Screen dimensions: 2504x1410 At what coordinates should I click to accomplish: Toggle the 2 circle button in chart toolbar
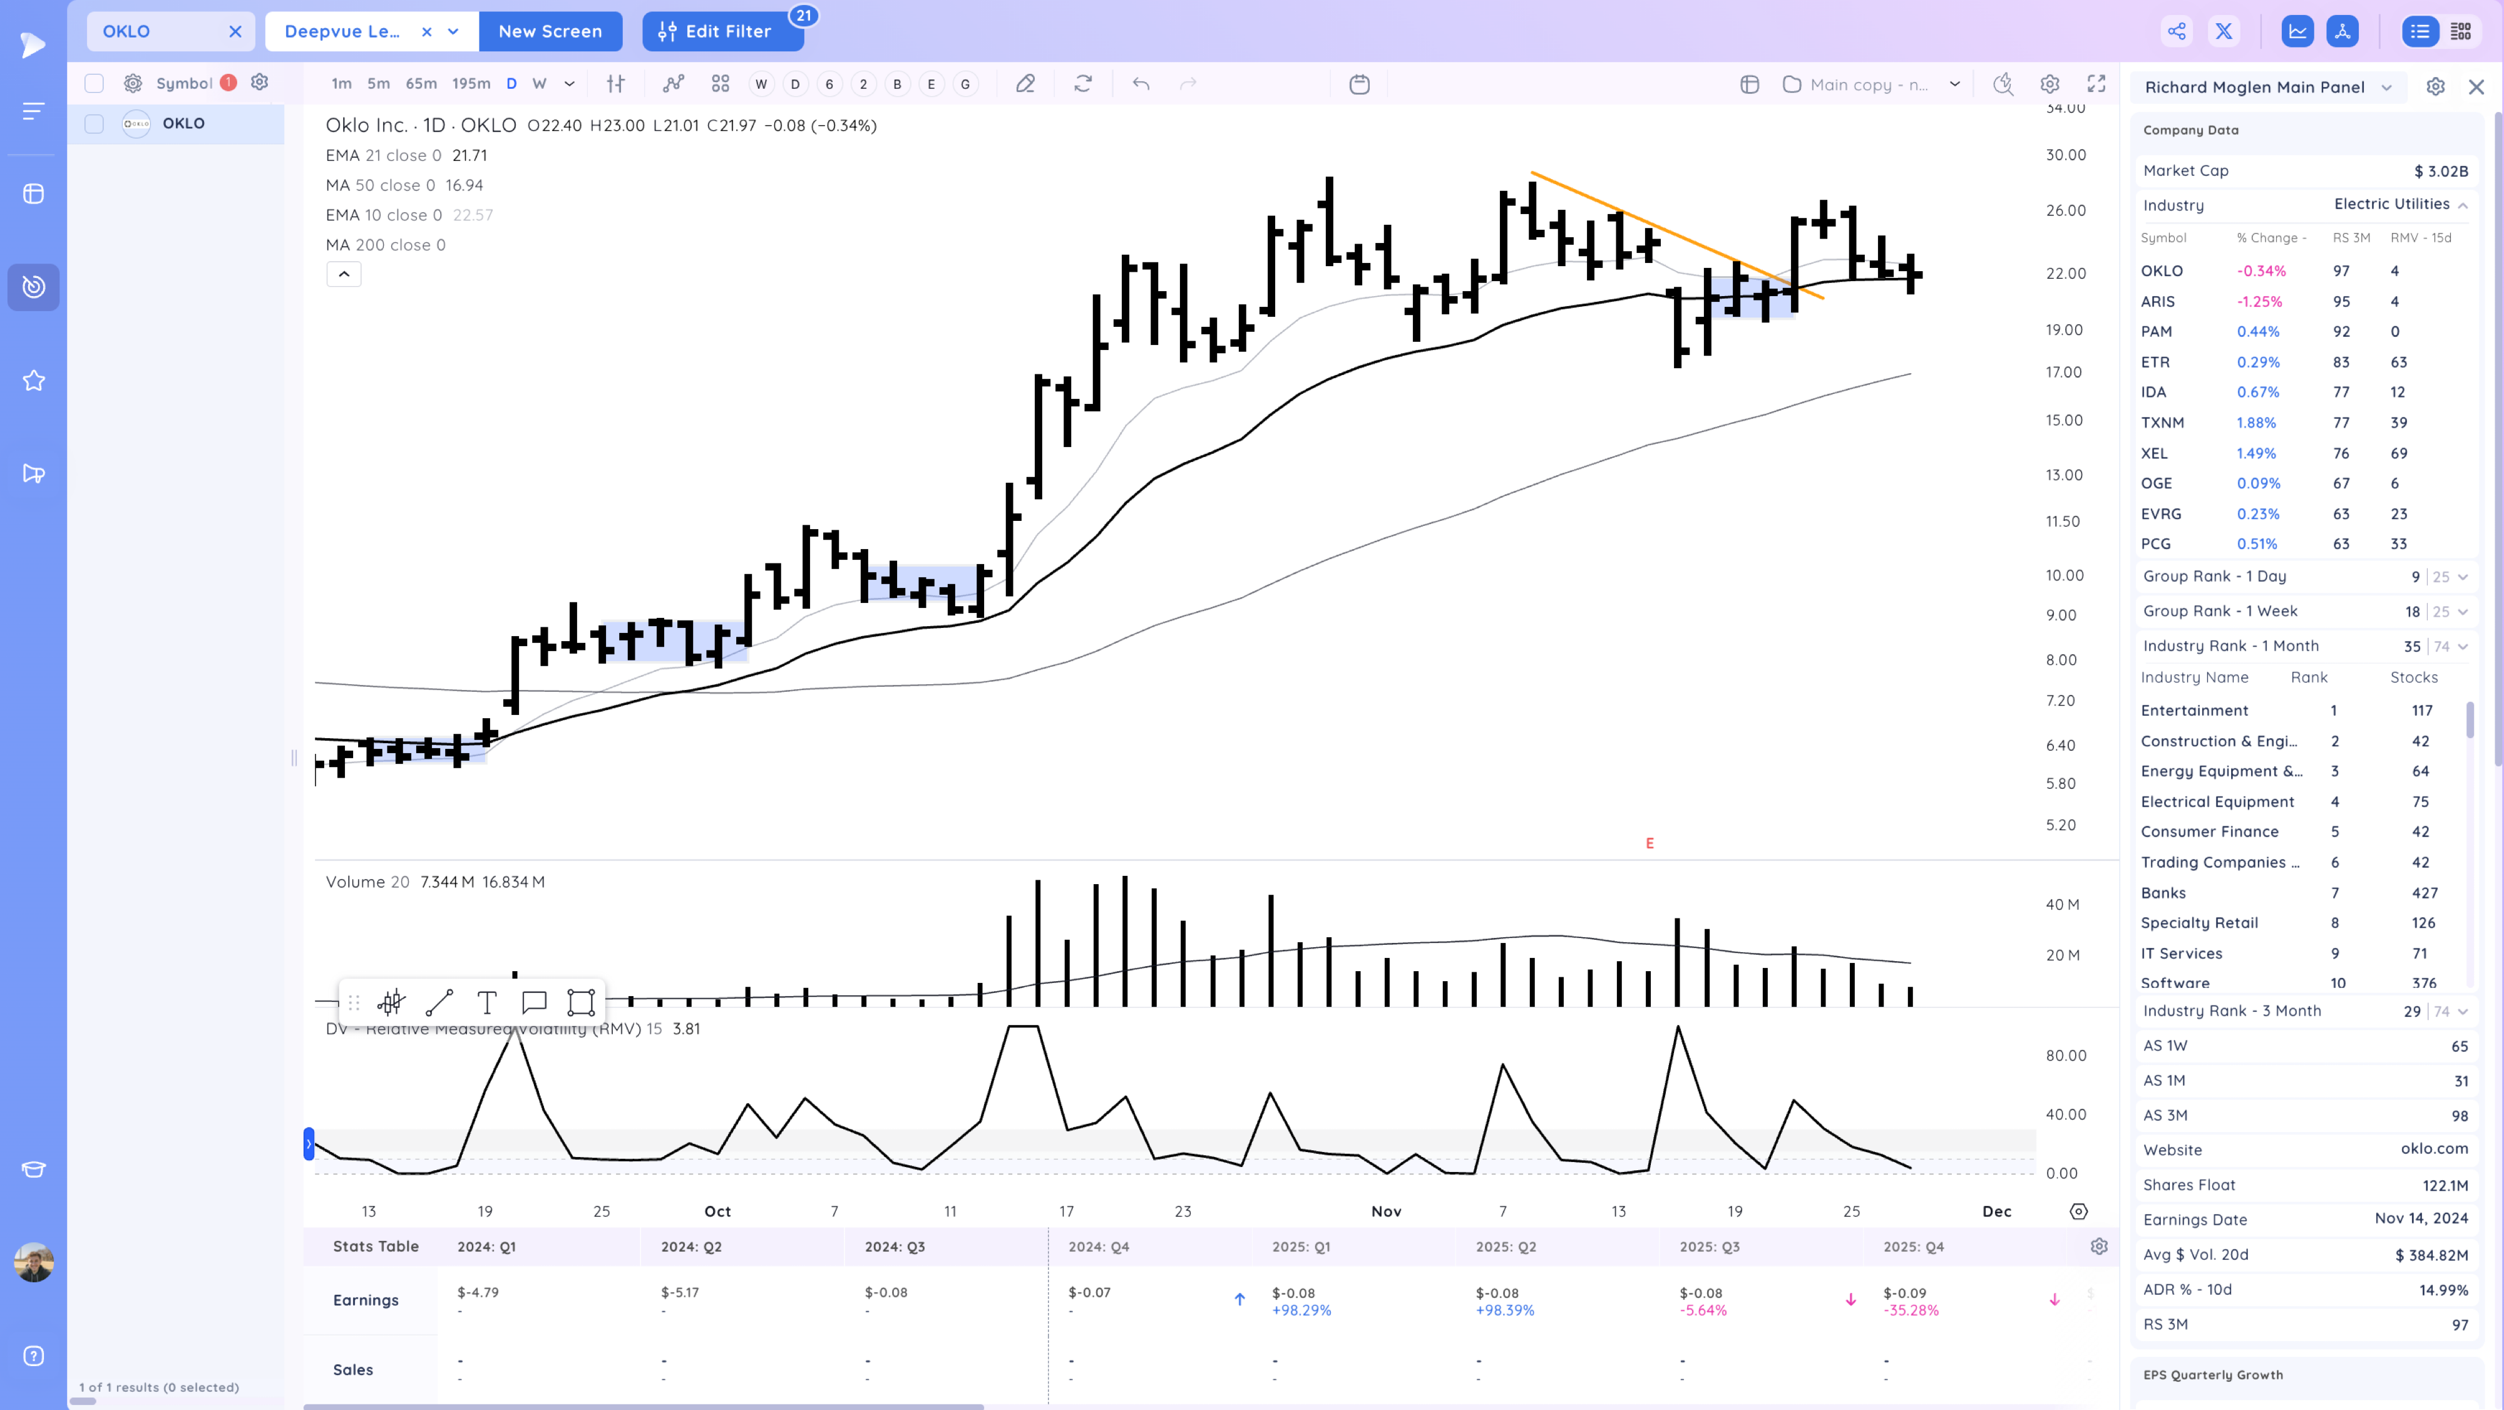point(863,84)
